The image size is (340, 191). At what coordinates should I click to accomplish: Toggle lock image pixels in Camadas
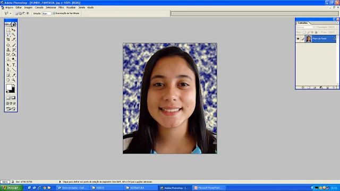(x=308, y=32)
